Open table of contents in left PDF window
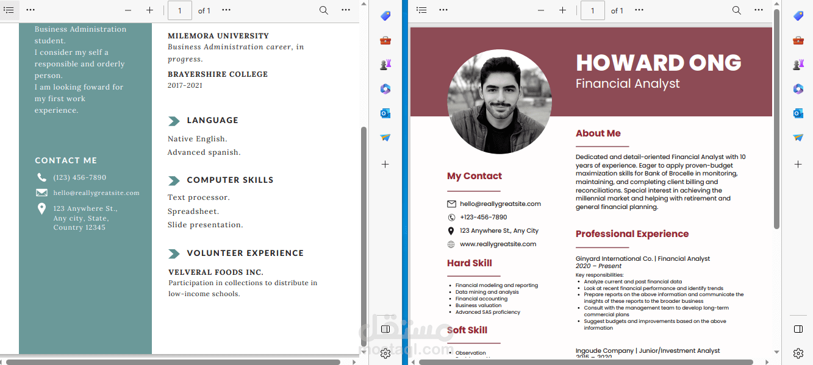The height and width of the screenshot is (365, 813). [x=9, y=10]
